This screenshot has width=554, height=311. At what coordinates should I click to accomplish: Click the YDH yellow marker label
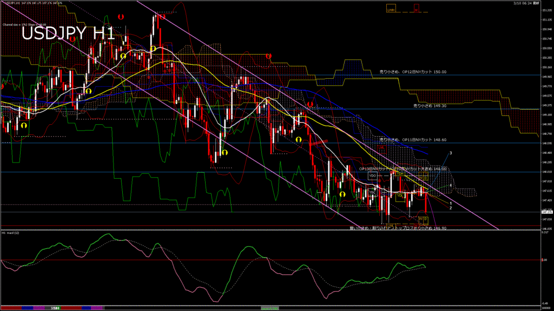point(400,174)
